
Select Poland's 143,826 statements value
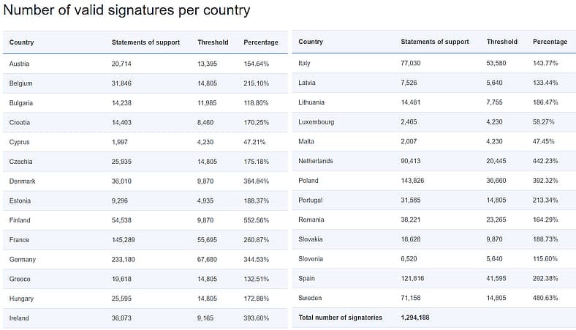412,181
